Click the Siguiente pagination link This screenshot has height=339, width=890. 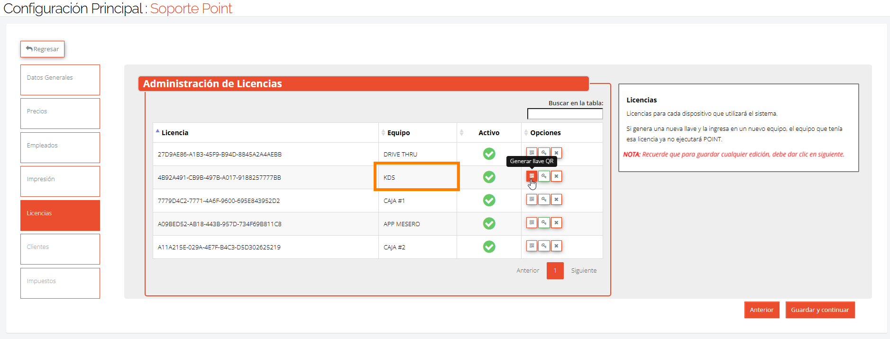tap(584, 271)
